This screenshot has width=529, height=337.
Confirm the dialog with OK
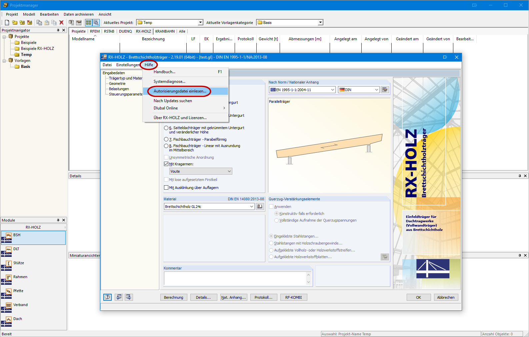pyautogui.click(x=419, y=297)
